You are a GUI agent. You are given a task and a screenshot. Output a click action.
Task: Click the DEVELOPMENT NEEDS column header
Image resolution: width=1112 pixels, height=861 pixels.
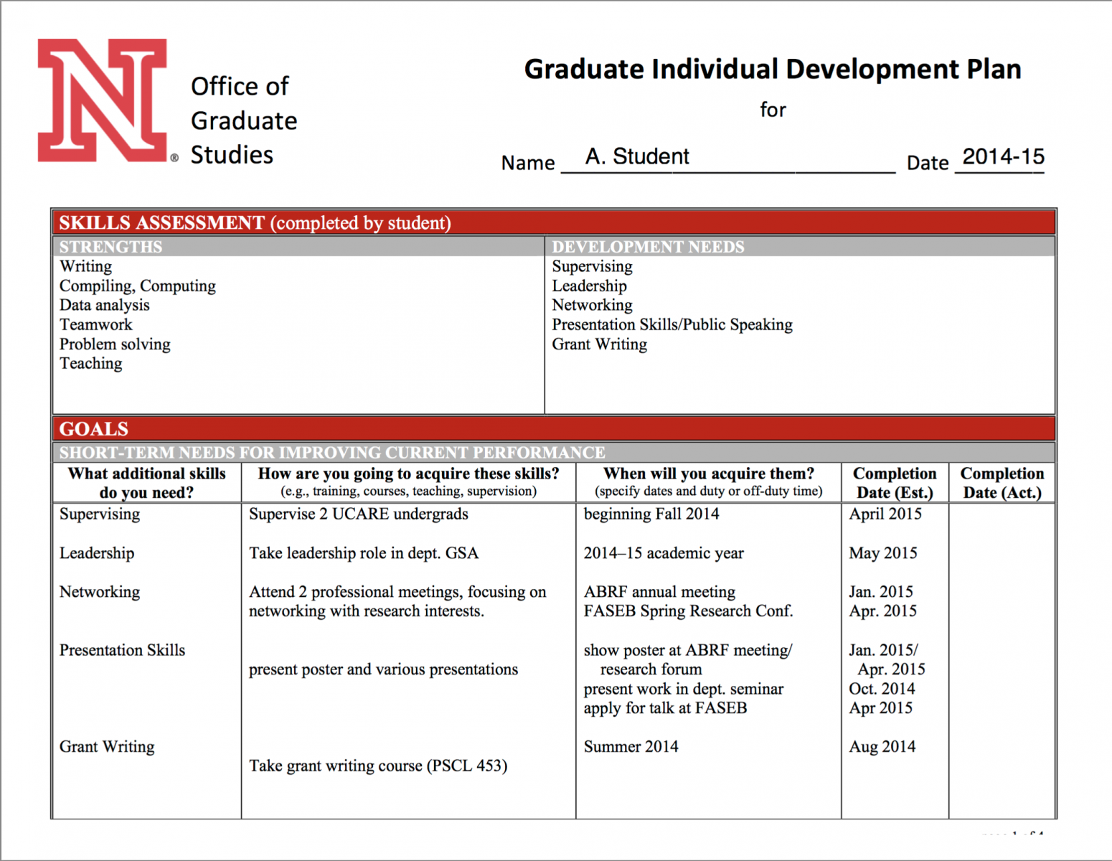[800, 247]
